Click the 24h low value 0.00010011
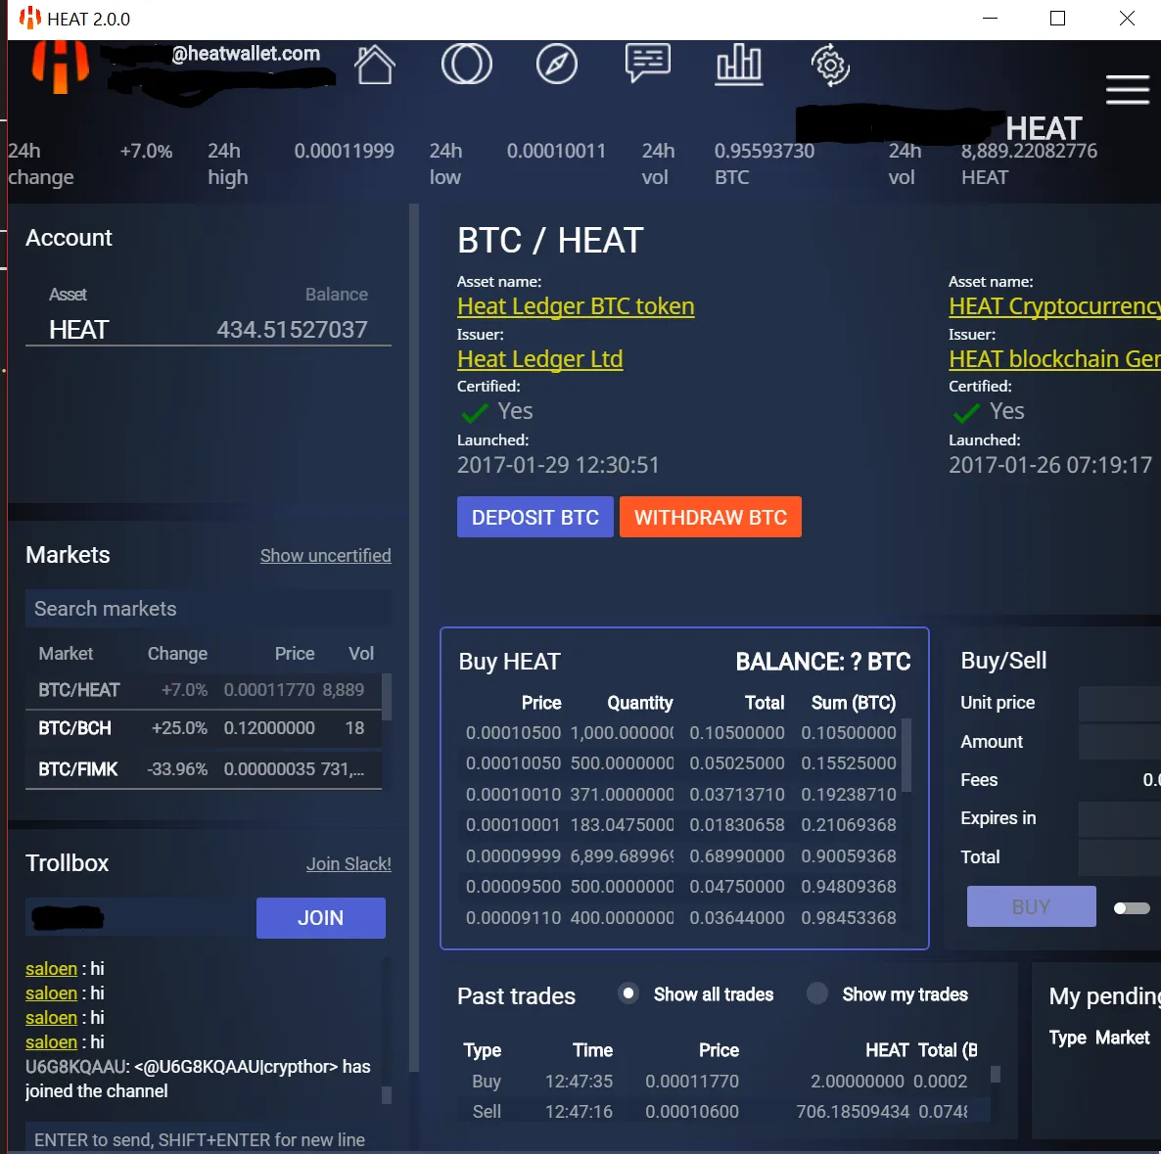The height and width of the screenshot is (1154, 1161). tap(556, 151)
